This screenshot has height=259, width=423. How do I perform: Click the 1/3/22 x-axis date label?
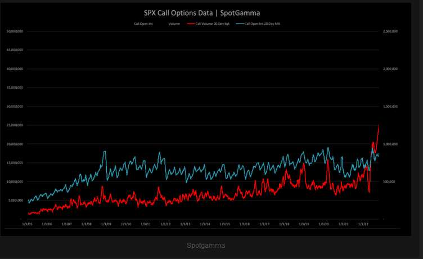(x=363, y=224)
